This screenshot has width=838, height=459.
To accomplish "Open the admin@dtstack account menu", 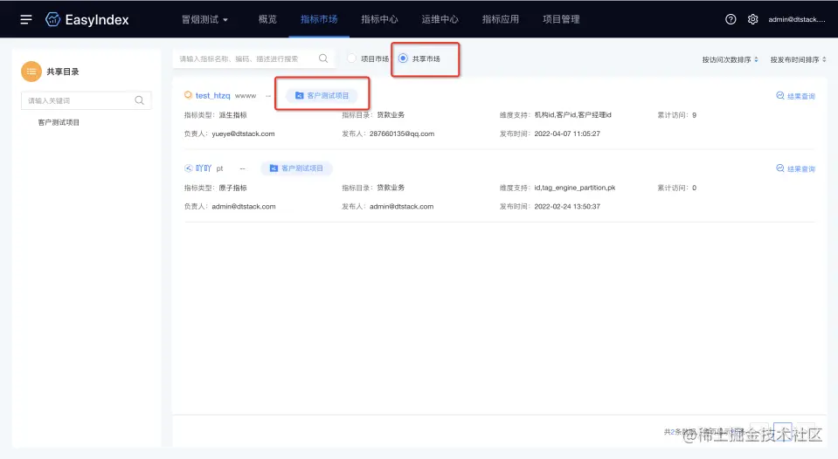I will coord(797,19).
